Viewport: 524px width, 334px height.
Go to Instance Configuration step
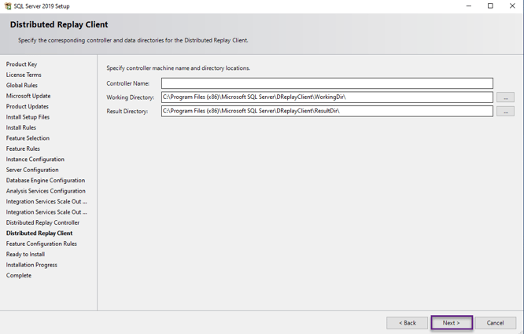(35, 160)
